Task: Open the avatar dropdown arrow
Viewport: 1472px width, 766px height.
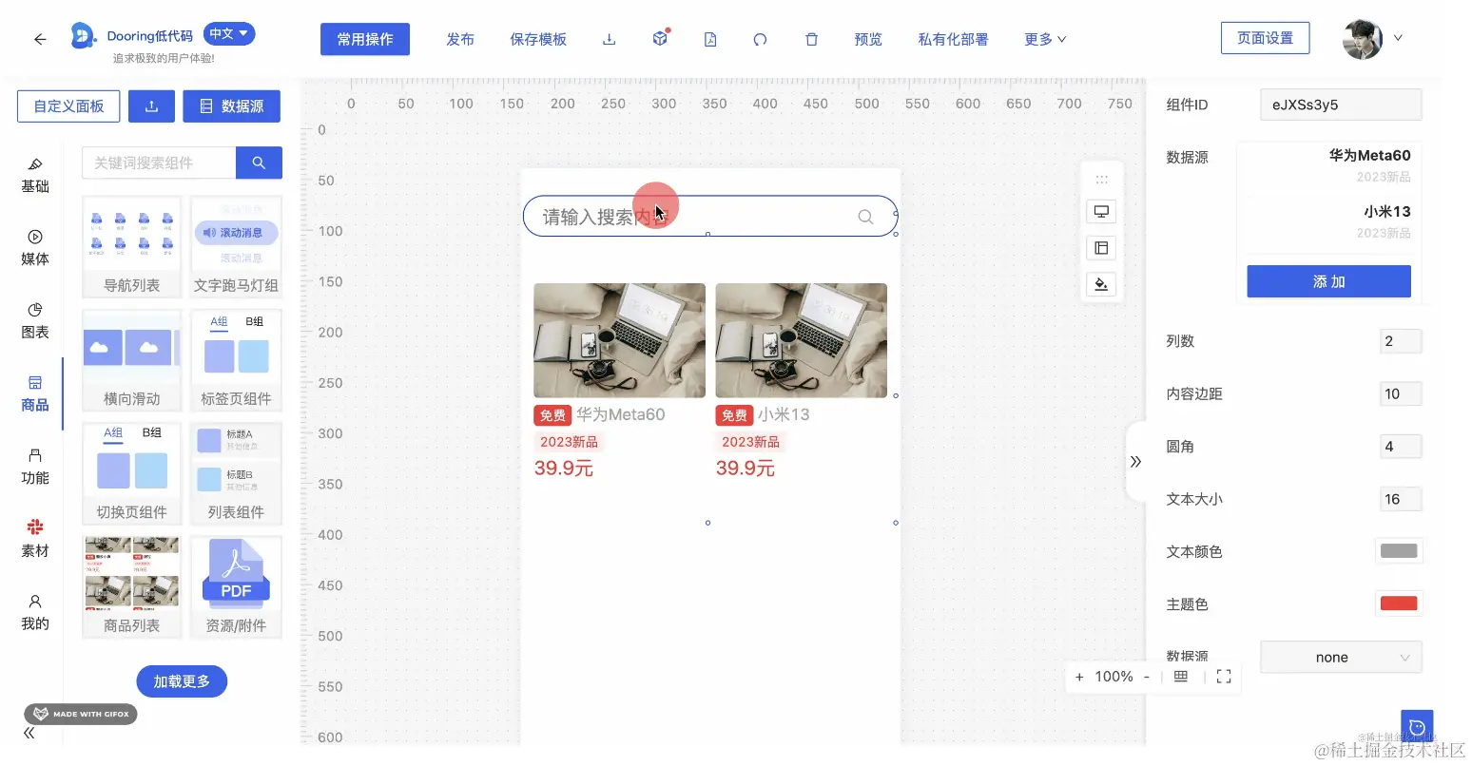Action: [1398, 38]
